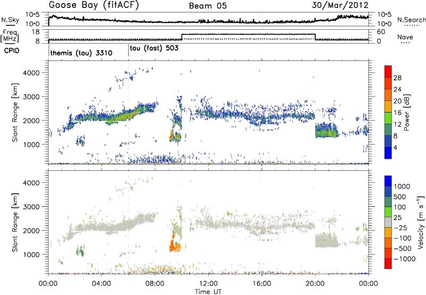Select the 'CPID' row label
Image resolution: width=426 pixels, height=295 pixels.
click(x=12, y=51)
